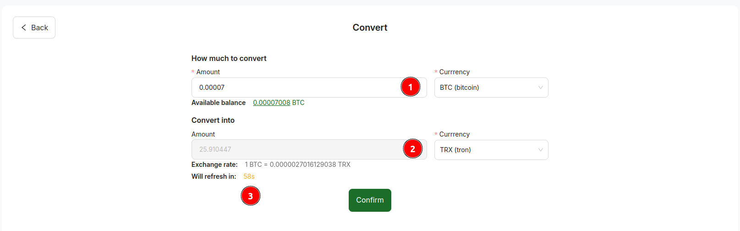The width and height of the screenshot is (740, 231).
Task: Click the Will refresh in label
Action: click(x=214, y=176)
